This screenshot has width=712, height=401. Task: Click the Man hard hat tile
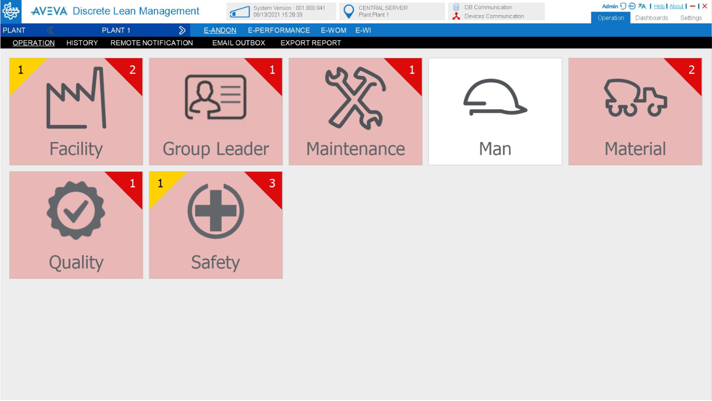[x=495, y=111]
